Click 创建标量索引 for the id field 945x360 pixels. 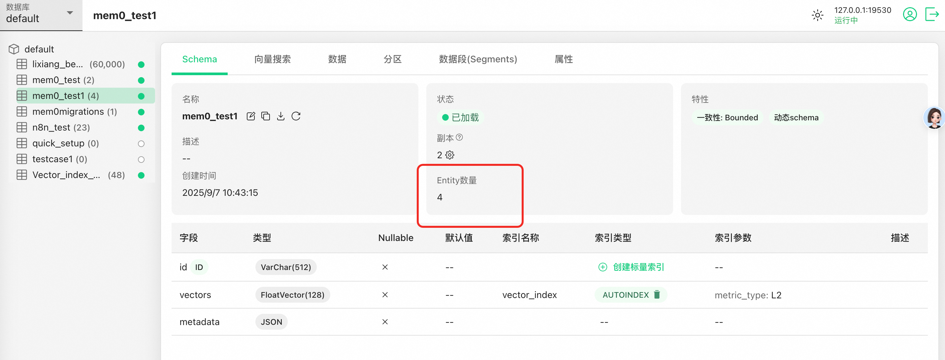point(638,267)
